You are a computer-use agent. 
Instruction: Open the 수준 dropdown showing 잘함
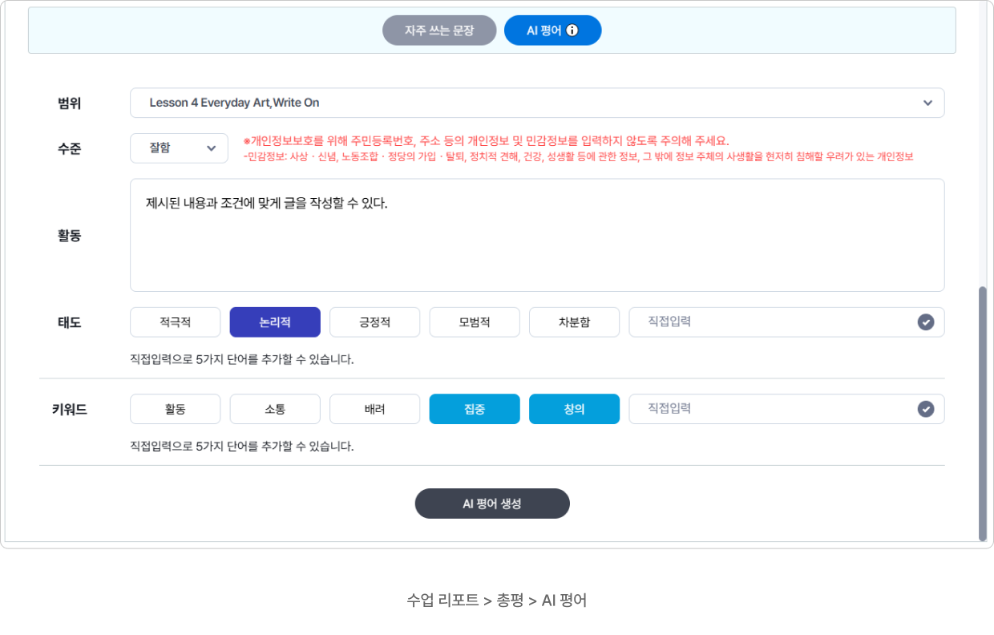[180, 148]
